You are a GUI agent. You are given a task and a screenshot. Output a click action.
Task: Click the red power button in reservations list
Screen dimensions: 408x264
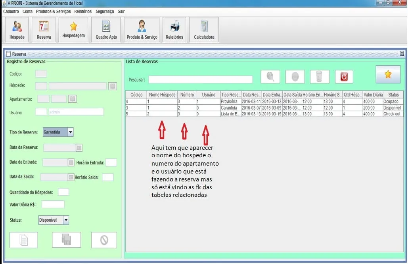tap(344, 77)
